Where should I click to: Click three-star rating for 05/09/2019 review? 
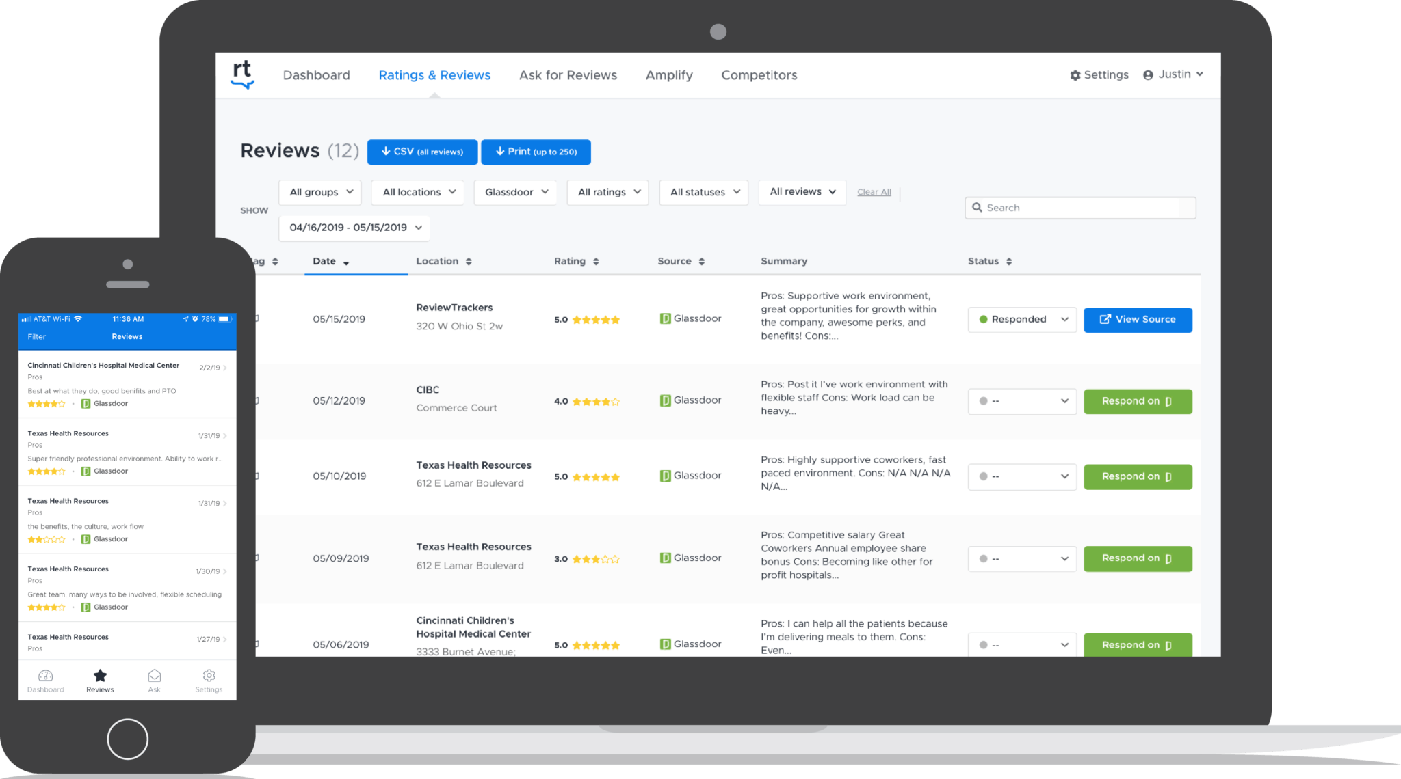596,559
